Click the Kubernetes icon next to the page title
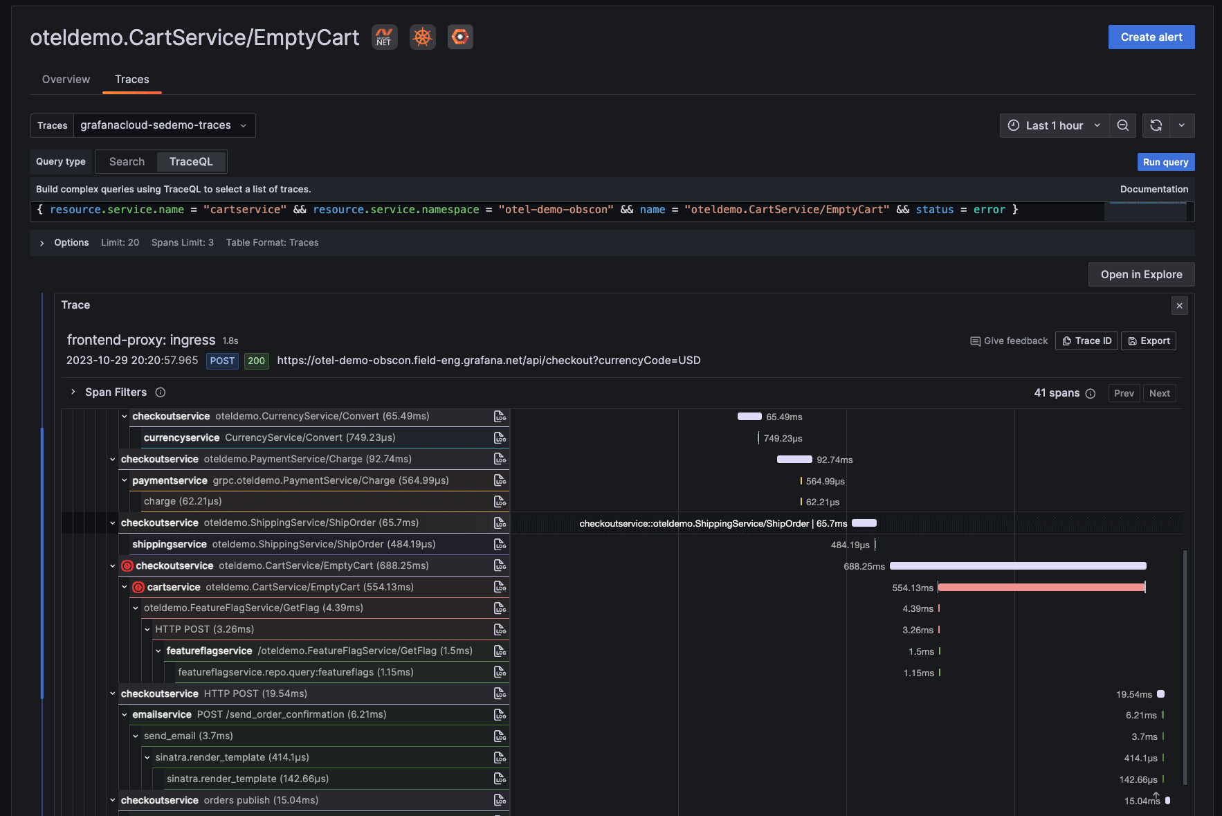 [x=422, y=37]
